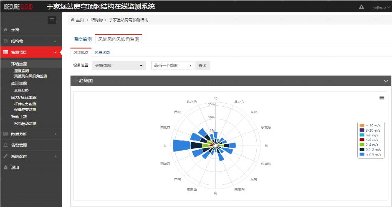
Task: Open the chart export hamburger menu
Action: click(382, 97)
